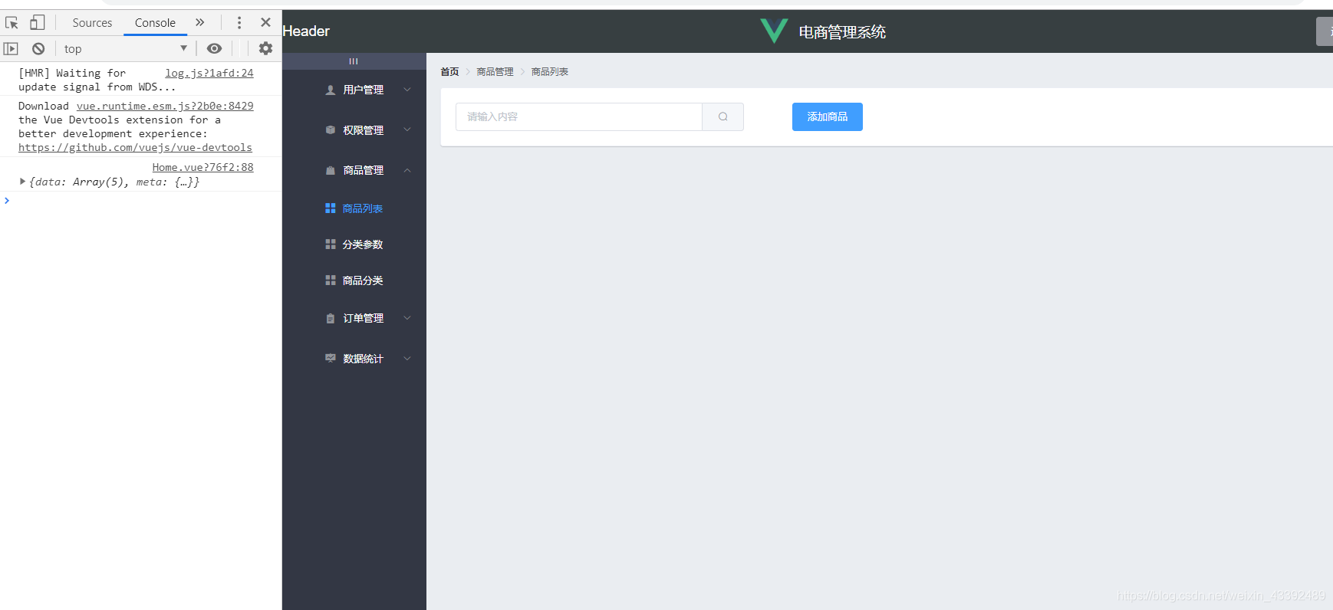
Task: Click the green Vue logo
Action: (x=774, y=31)
